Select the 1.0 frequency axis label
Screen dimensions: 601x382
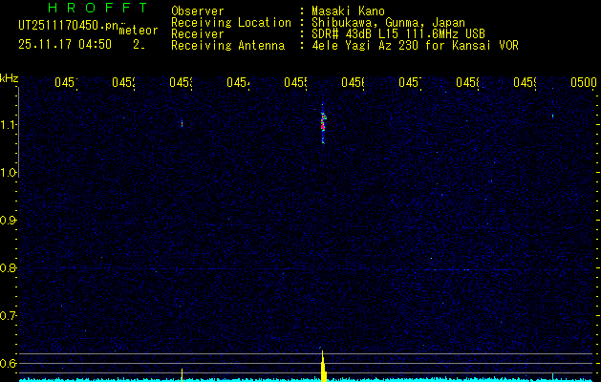click(10, 173)
